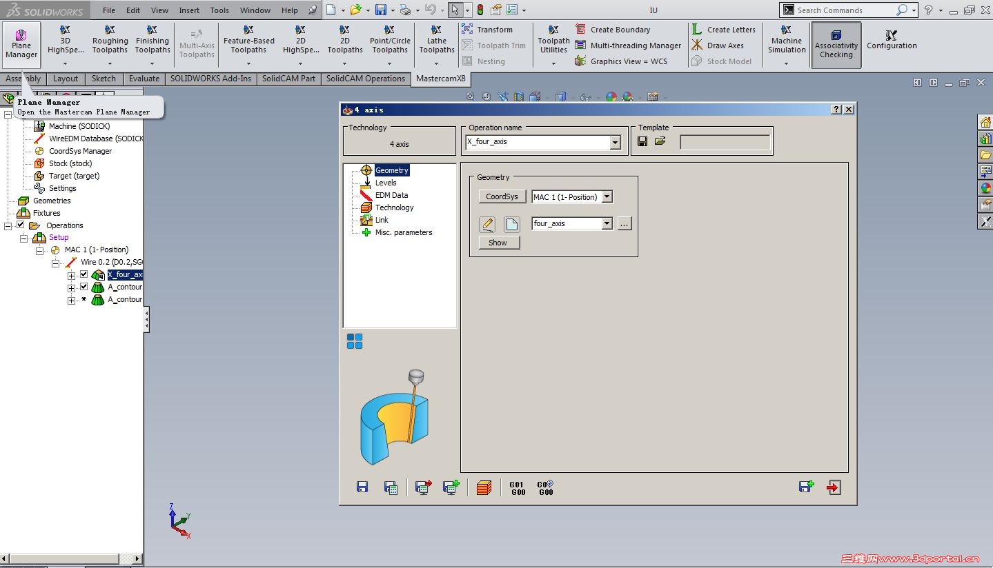Choose the Create Letters tool
The width and height of the screenshot is (993, 568).
pos(724,30)
